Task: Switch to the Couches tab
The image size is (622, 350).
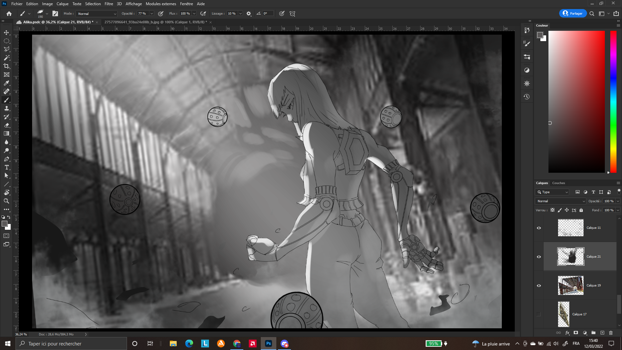Action: [x=559, y=183]
